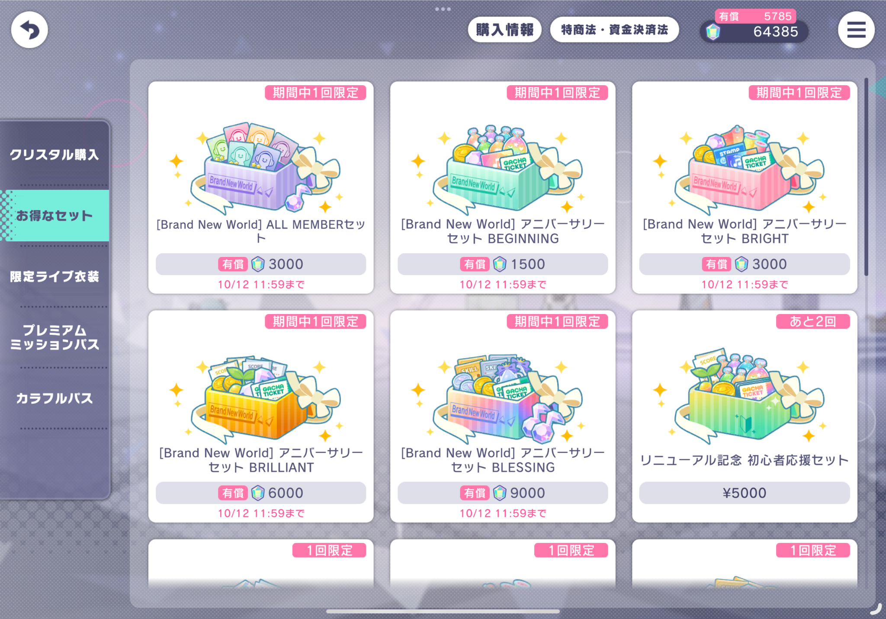Go to the カラフルパス tab

click(x=55, y=398)
